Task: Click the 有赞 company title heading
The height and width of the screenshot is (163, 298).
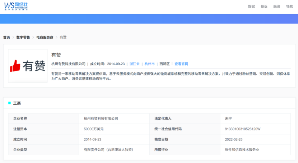Action: [x=56, y=55]
